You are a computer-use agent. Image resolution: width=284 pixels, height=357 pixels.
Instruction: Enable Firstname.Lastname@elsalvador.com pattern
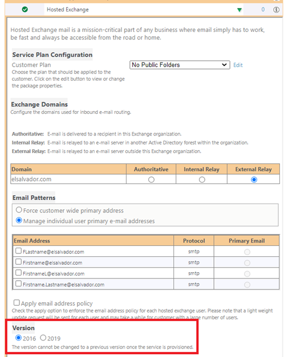(18, 284)
